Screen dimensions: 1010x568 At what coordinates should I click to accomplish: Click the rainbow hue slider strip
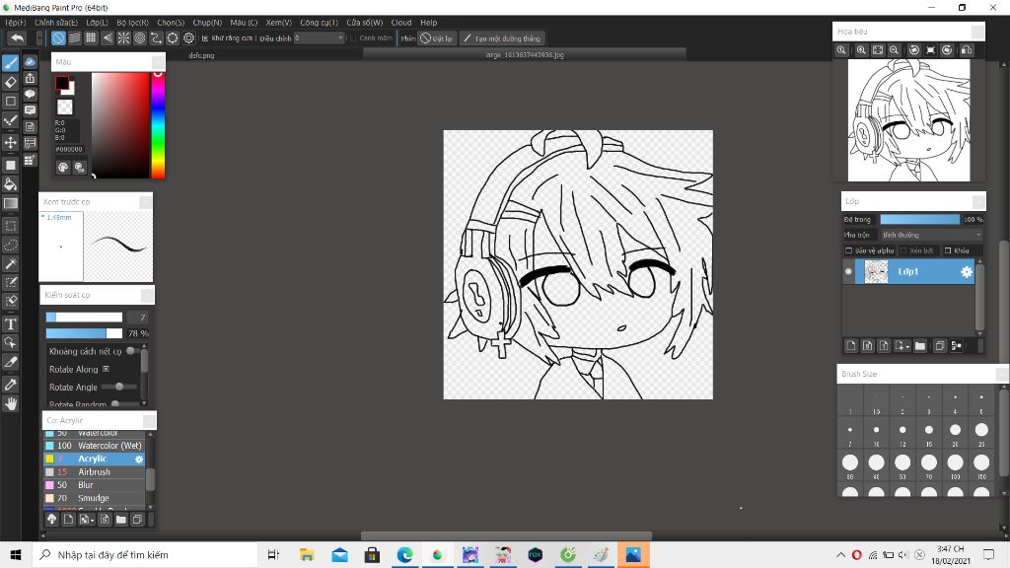coord(158,125)
